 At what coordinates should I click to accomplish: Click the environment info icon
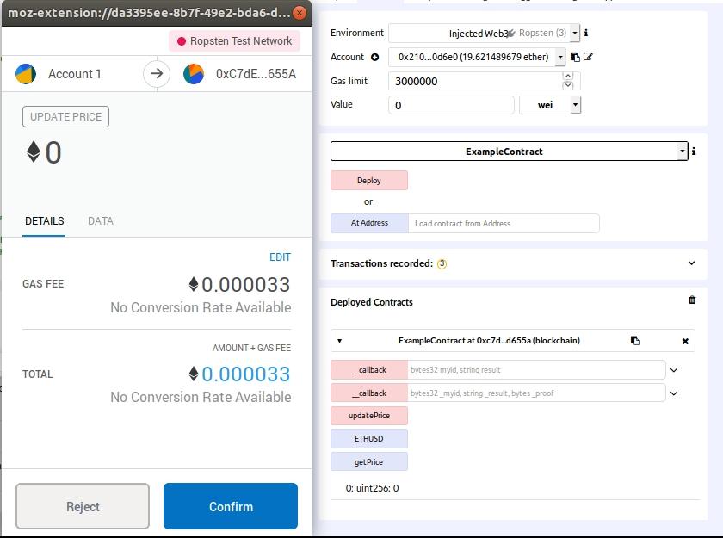(x=586, y=34)
